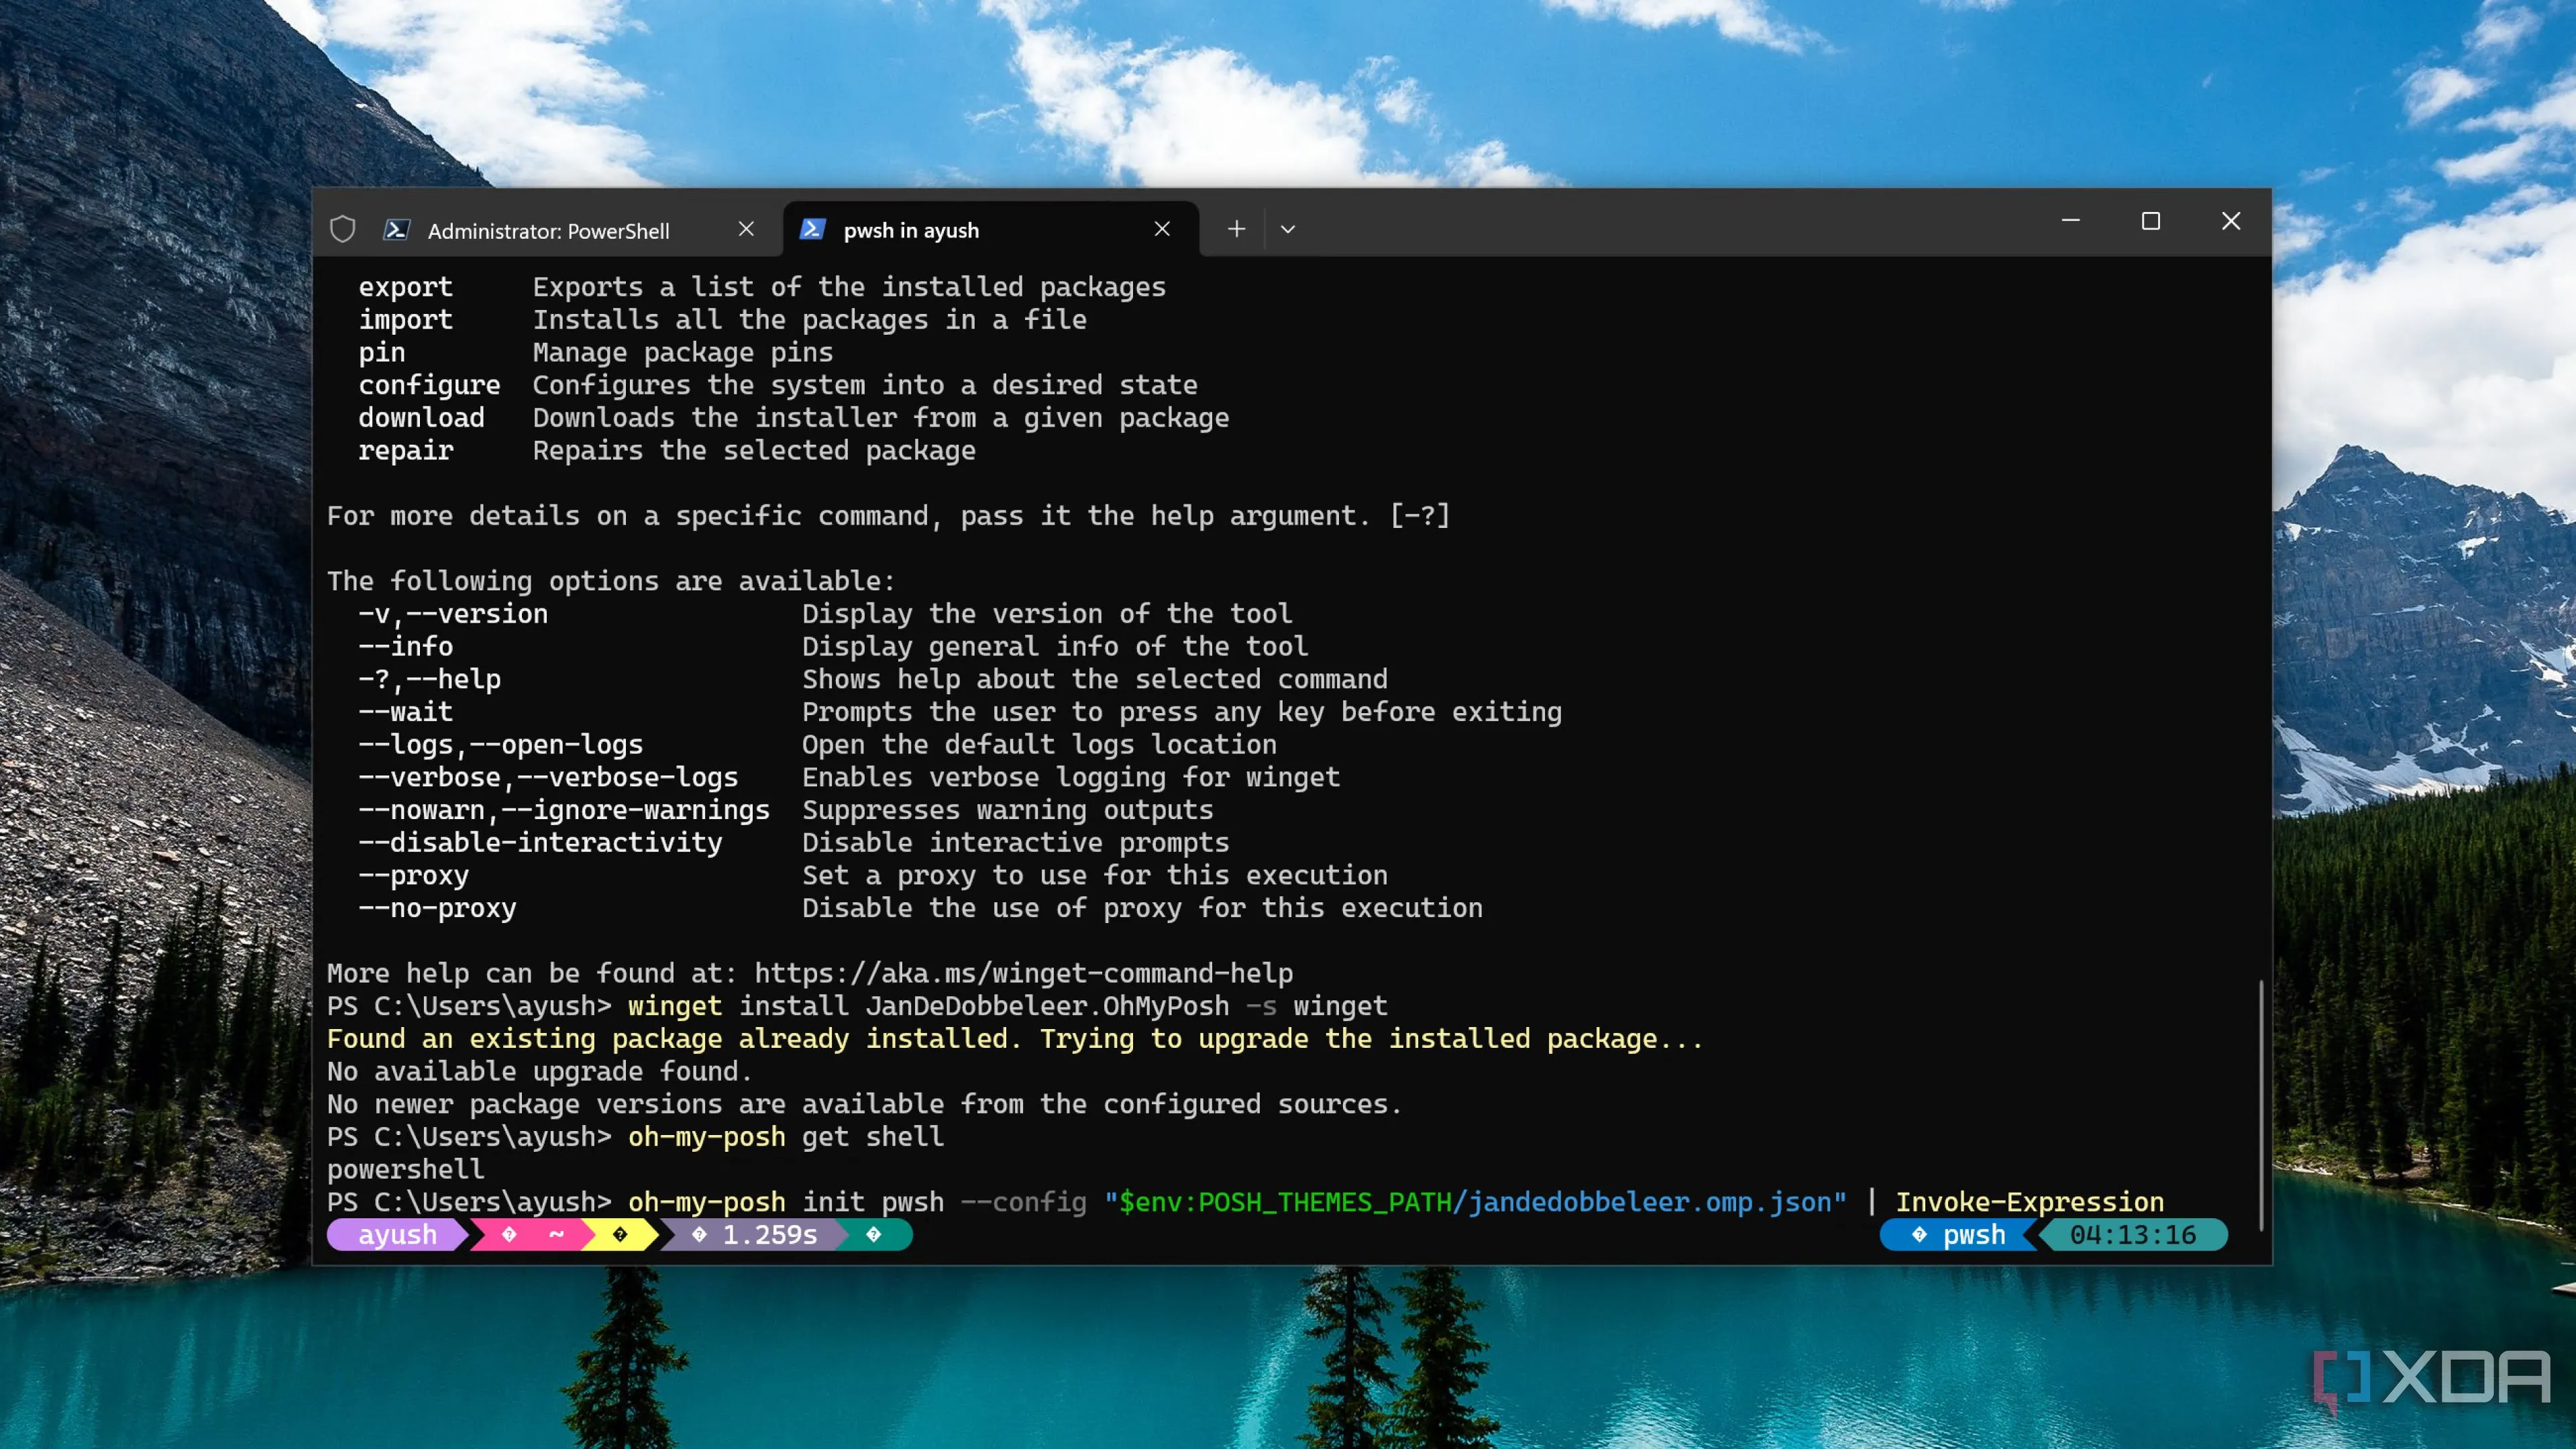Click the shield icon on the tab bar

pos(342,229)
